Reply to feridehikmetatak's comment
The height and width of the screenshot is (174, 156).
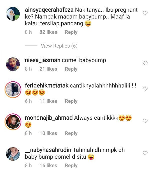71,101
